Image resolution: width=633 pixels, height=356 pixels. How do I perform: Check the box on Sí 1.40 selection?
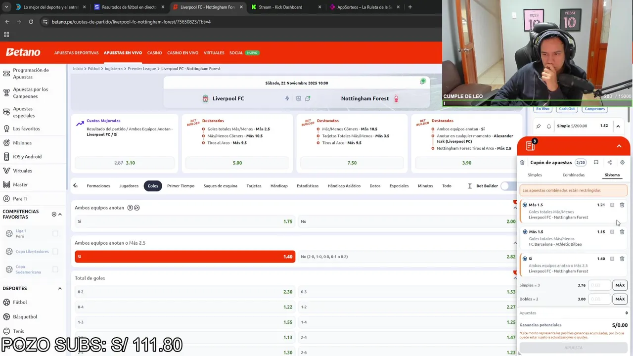point(612,259)
